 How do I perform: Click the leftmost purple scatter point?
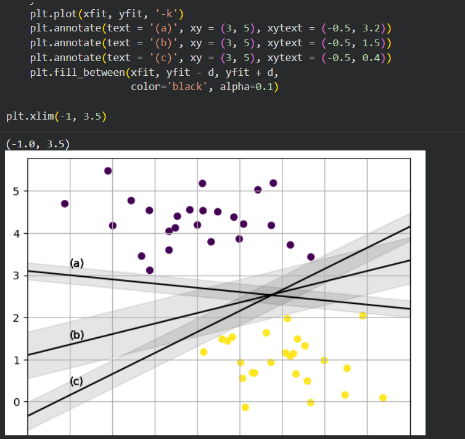point(65,203)
